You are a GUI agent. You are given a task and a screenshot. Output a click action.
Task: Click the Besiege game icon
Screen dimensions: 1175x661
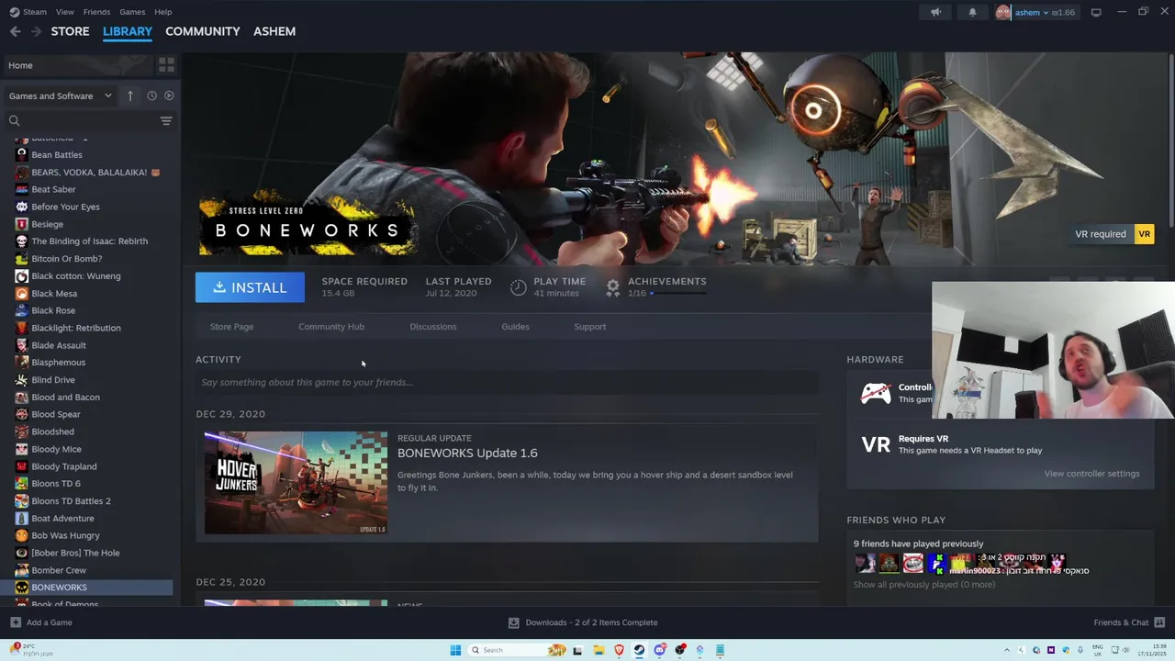click(x=22, y=224)
